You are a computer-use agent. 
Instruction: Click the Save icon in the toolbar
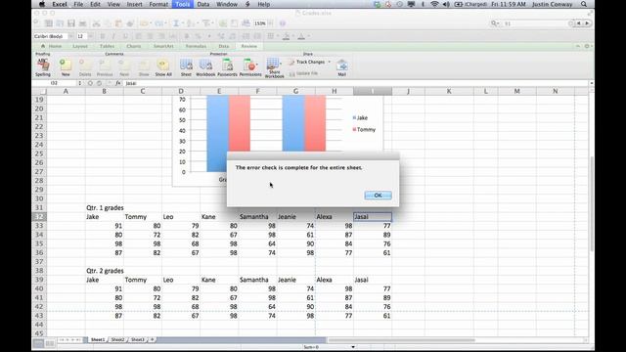point(71,23)
